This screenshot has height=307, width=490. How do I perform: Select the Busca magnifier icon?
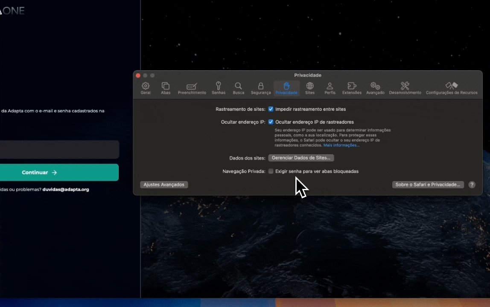click(238, 88)
